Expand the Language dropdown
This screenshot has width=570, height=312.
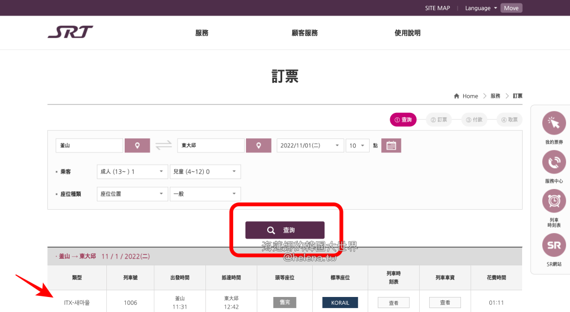tap(481, 8)
